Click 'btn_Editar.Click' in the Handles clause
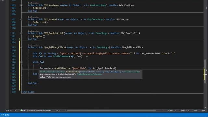 [x=132, y=47]
